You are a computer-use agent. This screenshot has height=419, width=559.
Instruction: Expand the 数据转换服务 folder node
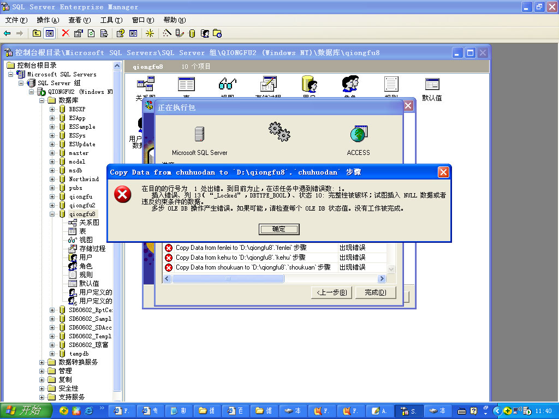(x=41, y=362)
